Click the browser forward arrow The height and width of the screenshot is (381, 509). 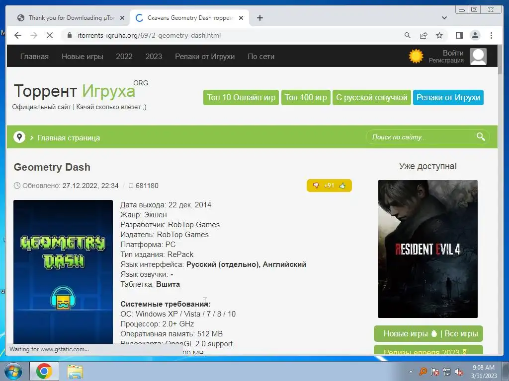(x=33, y=35)
